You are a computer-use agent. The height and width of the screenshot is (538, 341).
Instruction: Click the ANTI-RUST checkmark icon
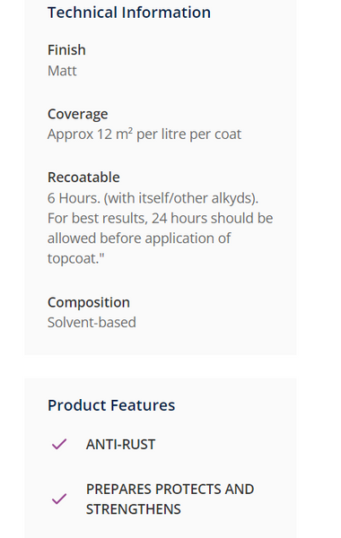(59, 444)
